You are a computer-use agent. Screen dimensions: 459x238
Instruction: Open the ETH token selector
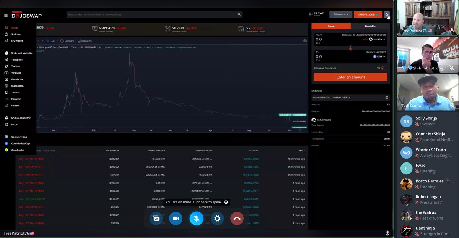pos(379,56)
